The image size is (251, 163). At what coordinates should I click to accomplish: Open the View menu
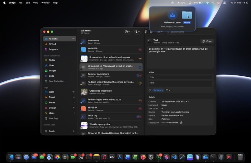[36, 3]
